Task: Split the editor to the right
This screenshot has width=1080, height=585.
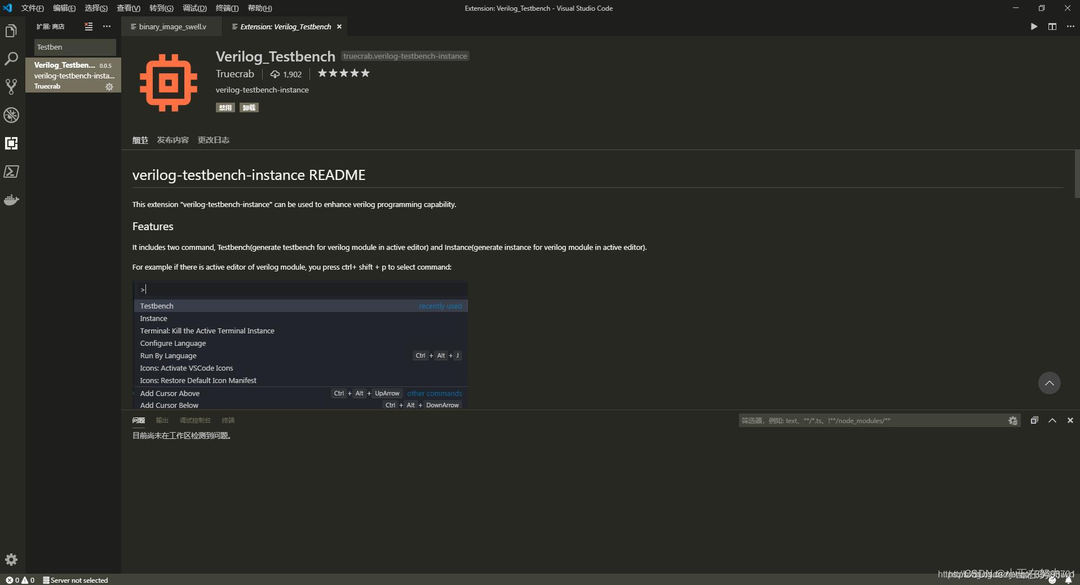Action: coord(1052,27)
